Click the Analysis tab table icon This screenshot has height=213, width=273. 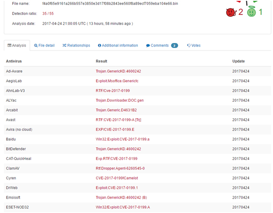(x=9, y=46)
